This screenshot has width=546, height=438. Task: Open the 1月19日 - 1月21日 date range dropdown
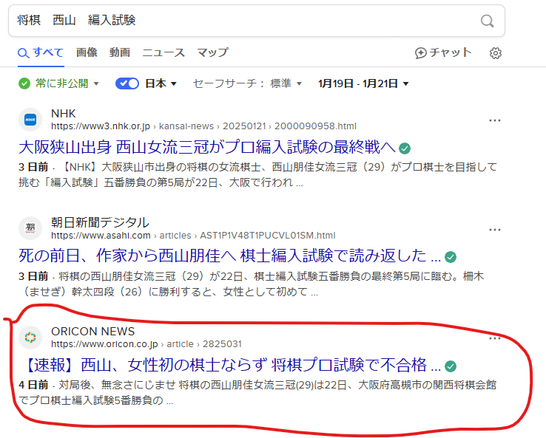(x=363, y=83)
